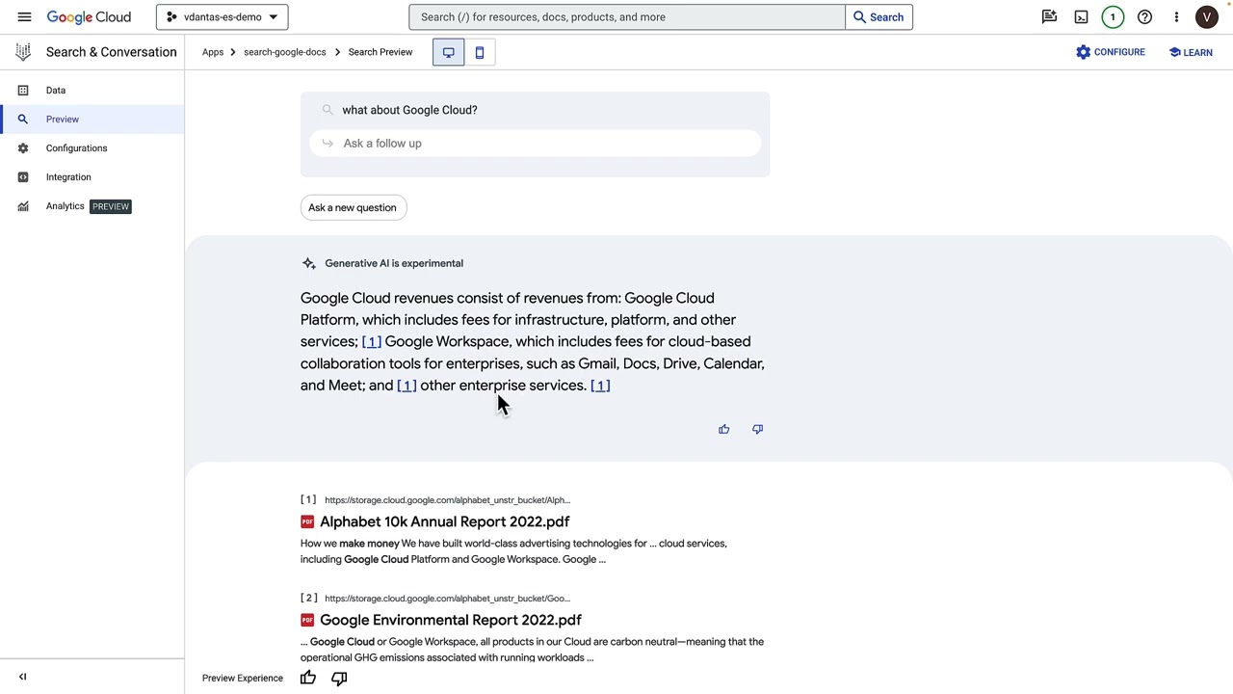Open the help question mark icon

[x=1144, y=16]
